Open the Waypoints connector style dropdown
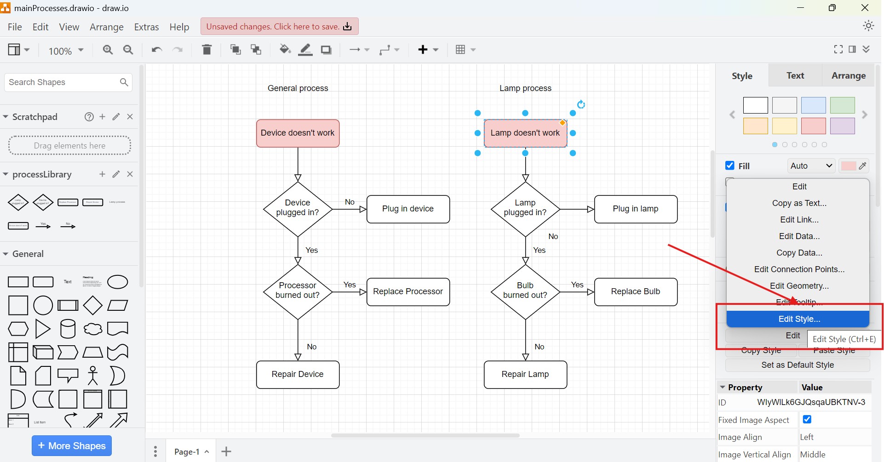The image size is (884, 462). pyautogui.click(x=389, y=50)
